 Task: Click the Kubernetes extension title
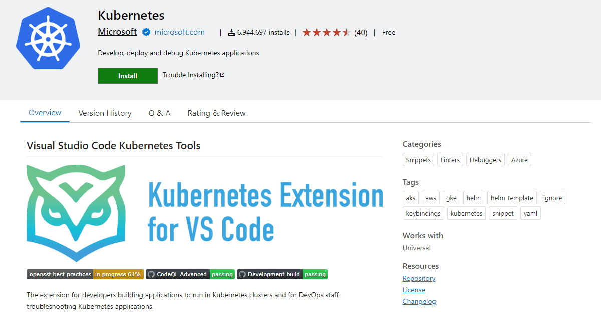pos(131,16)
